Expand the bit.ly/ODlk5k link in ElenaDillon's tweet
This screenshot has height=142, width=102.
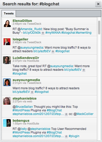[43, 33]
